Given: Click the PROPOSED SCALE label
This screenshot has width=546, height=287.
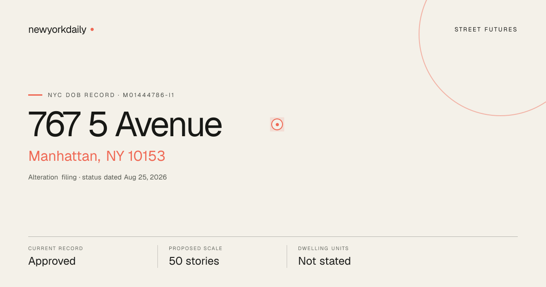Looking at the screenshot, I should [x=196, y=249].
